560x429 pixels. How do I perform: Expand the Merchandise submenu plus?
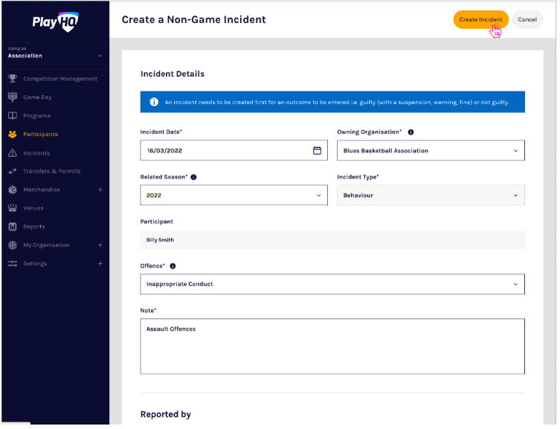point(100,190)
